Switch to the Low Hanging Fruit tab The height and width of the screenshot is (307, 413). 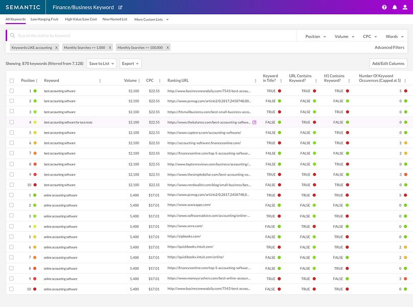[44, 19]
